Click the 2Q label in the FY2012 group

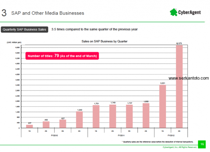click(179, 131)
